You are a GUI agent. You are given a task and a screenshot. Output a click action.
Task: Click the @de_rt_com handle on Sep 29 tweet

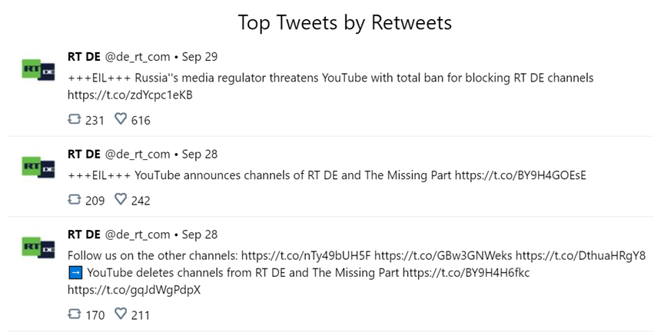pyautogui.click(x=138, y=57)
